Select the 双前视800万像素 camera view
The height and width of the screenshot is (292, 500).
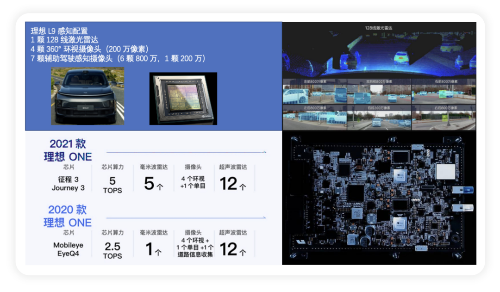point(379,92)
